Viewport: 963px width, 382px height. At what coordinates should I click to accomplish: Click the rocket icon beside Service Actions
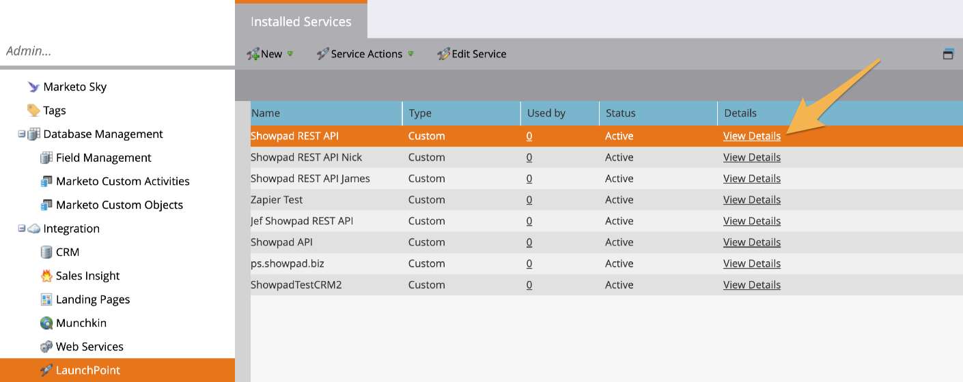tap(323, 54)
